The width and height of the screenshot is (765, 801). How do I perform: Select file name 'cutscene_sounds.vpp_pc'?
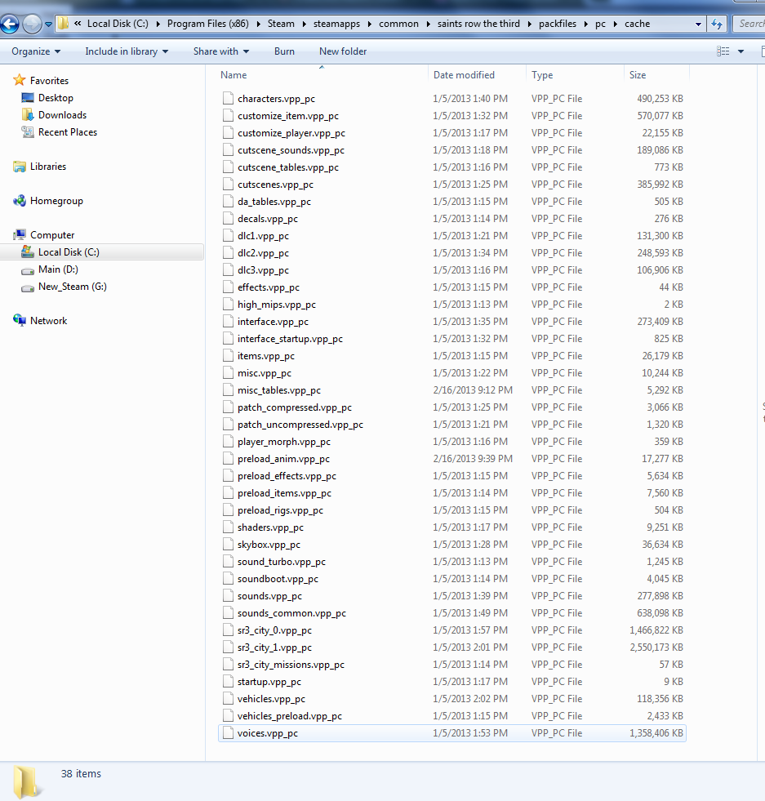291,150
